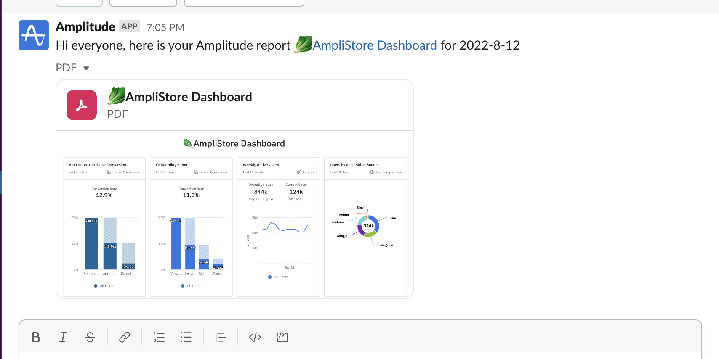Click the 124k Current Value figure
The width and height of the screenshot is (719, 359).
click(296, 192)
